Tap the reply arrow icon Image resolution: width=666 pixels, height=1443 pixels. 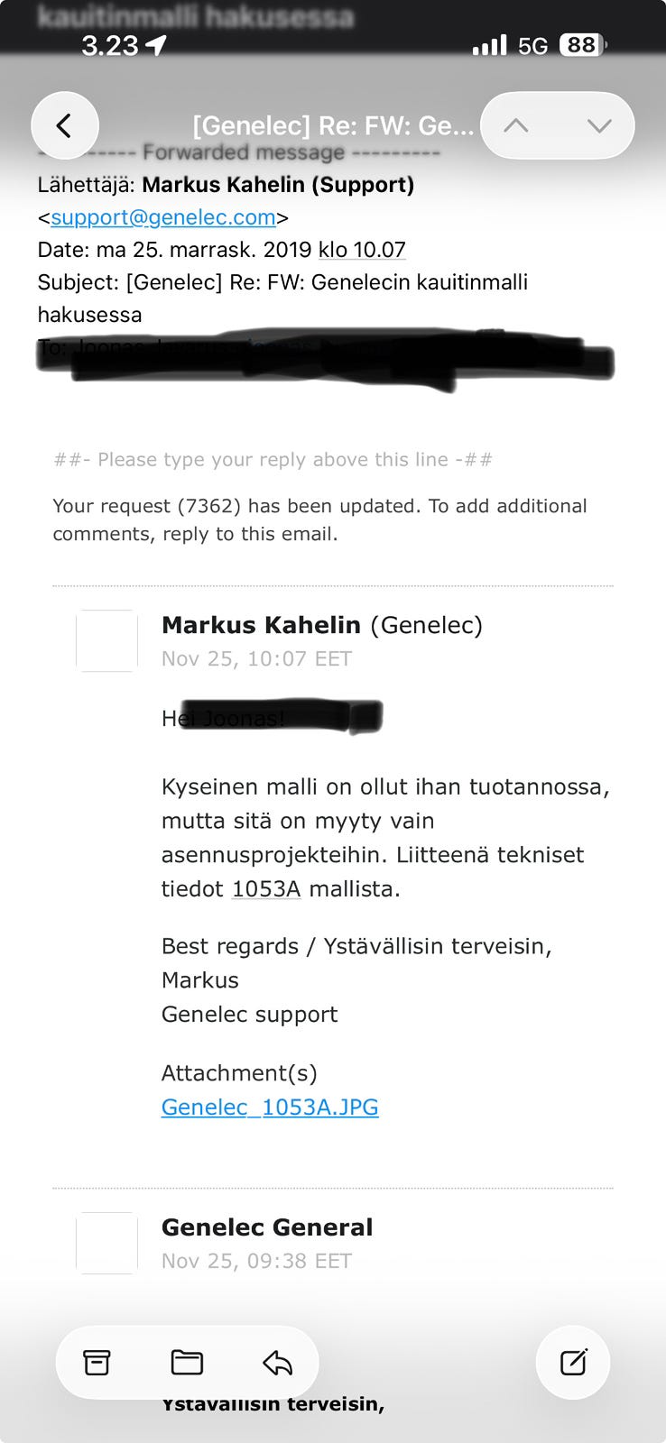[x=277, y=1363]
